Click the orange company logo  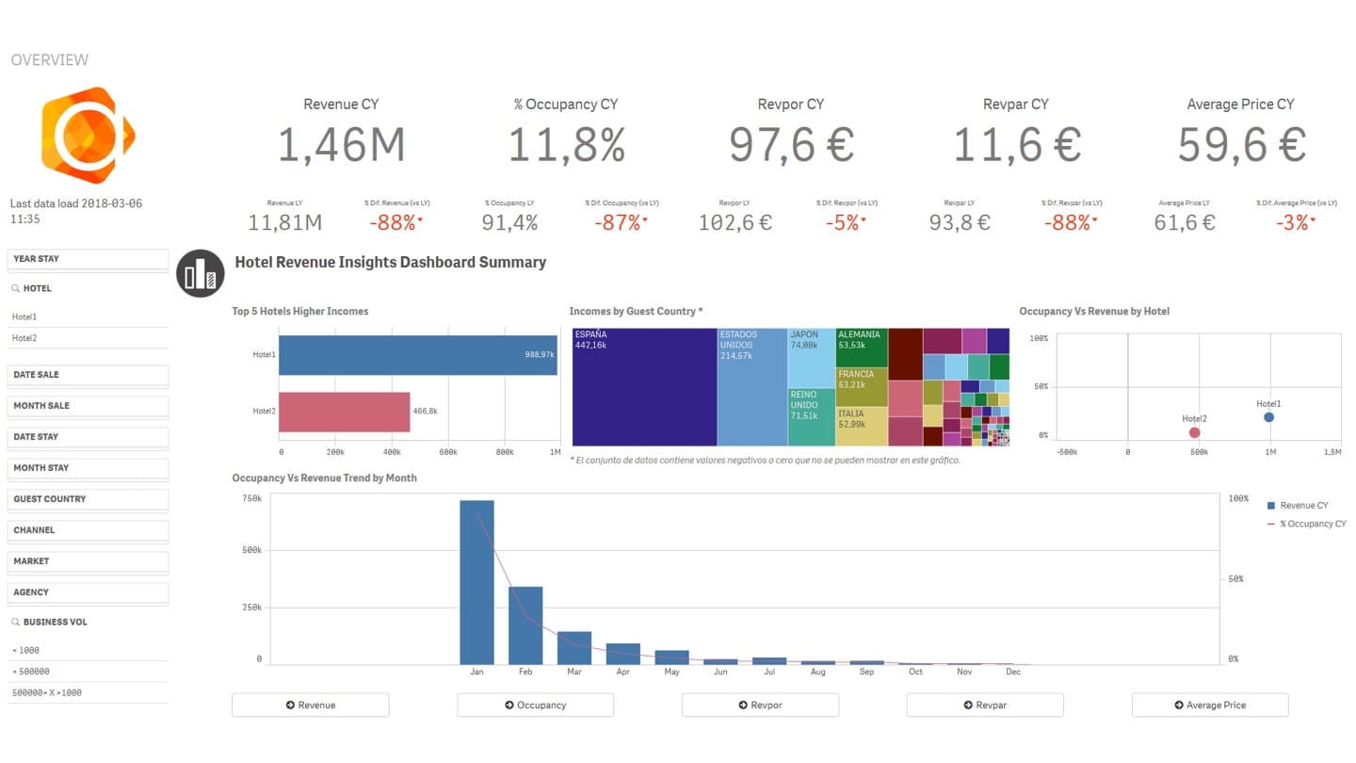[x=88, y=136]
